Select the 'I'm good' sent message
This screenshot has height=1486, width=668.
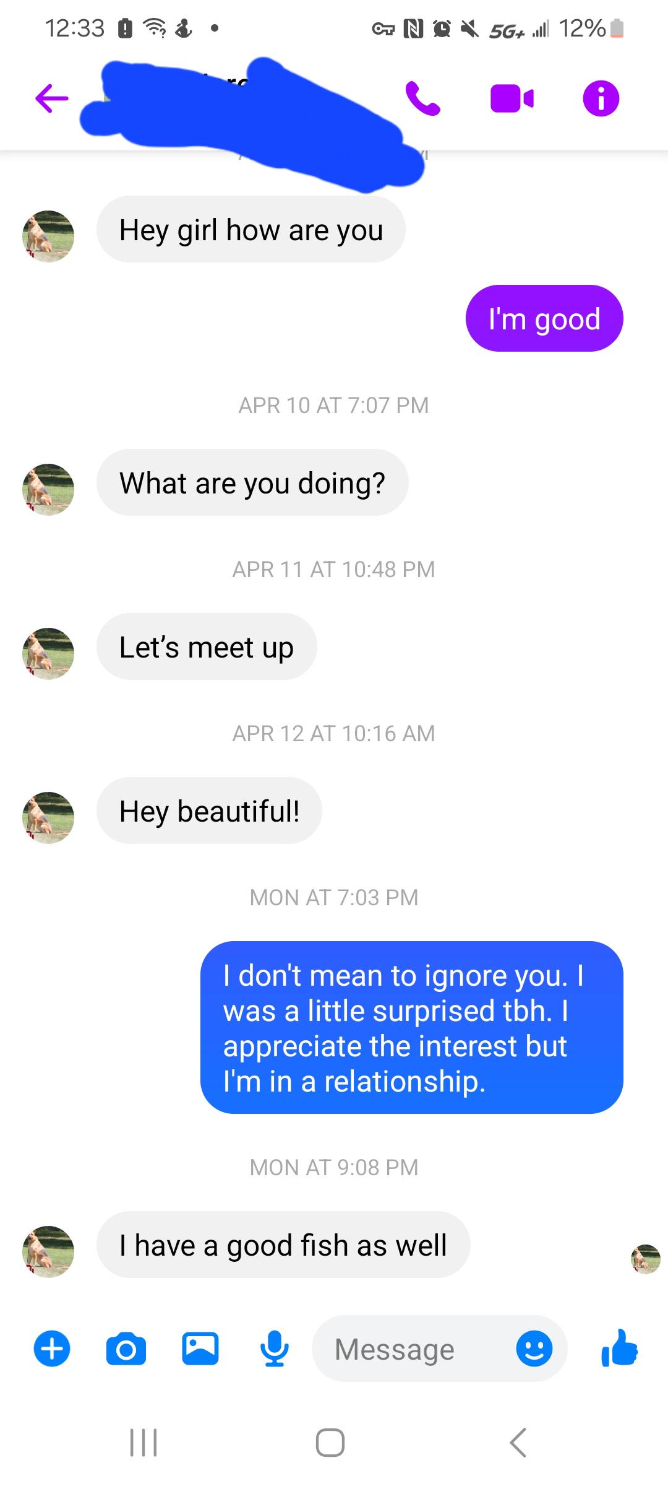coord(544,318)
